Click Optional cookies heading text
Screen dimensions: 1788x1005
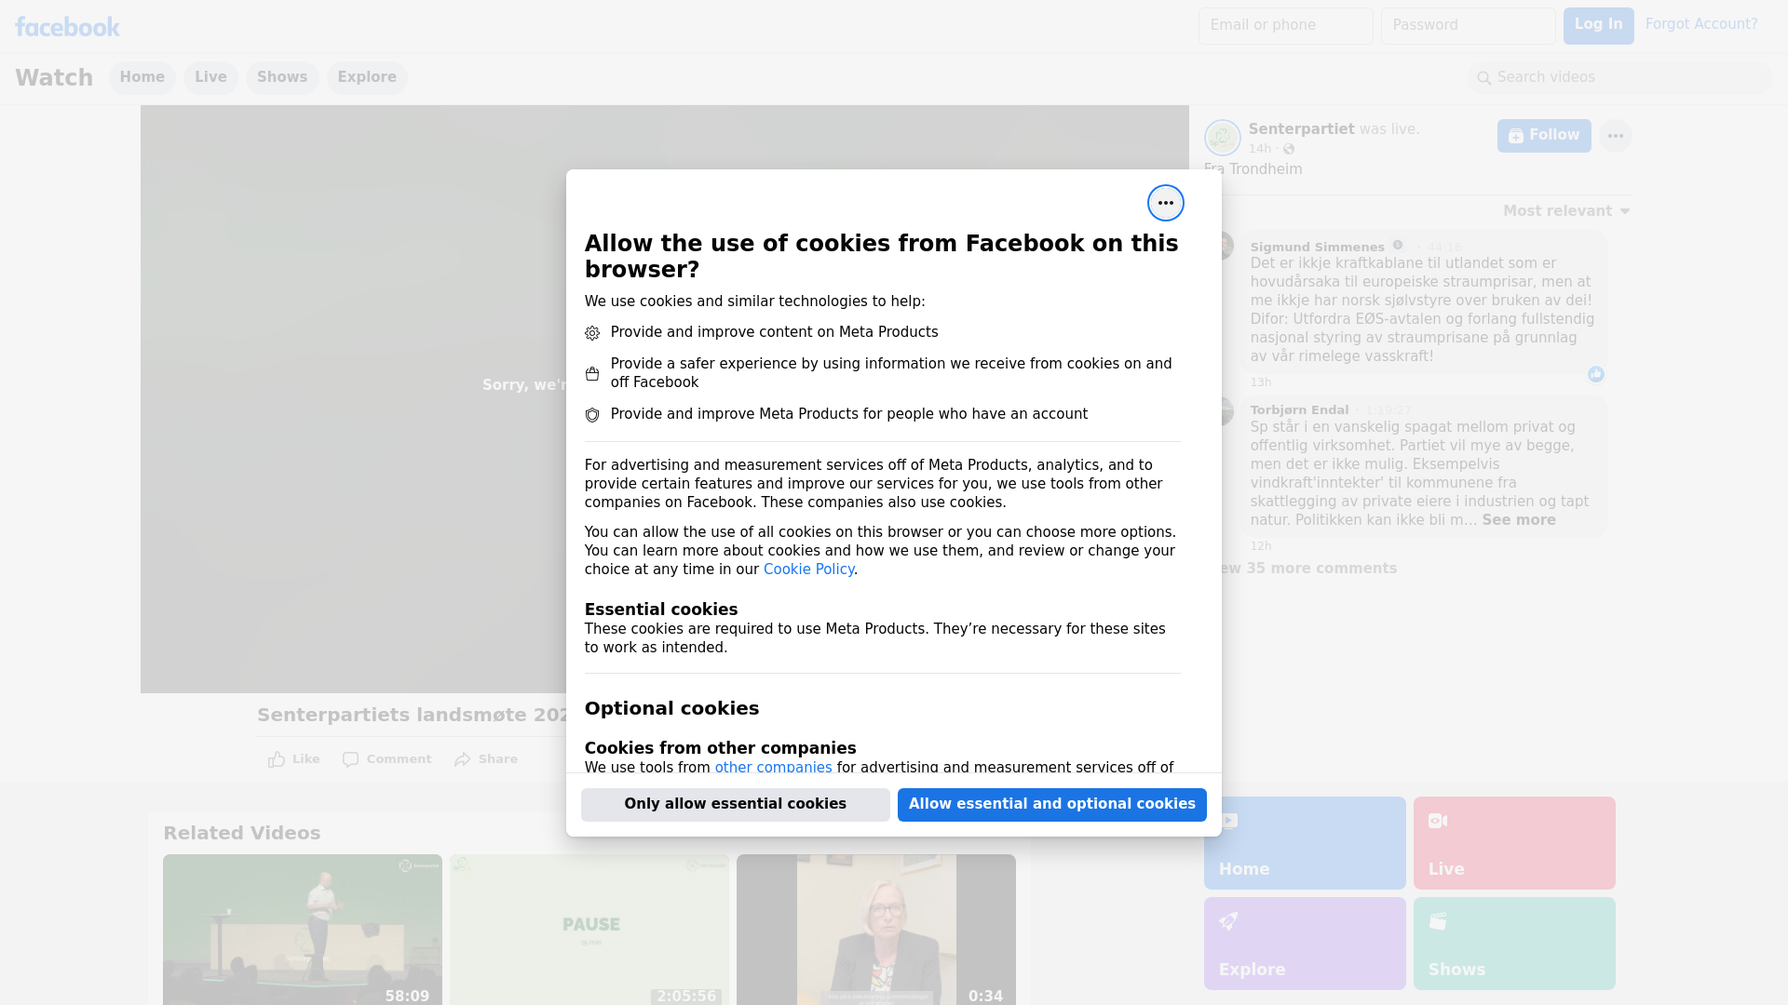[671, 708]
